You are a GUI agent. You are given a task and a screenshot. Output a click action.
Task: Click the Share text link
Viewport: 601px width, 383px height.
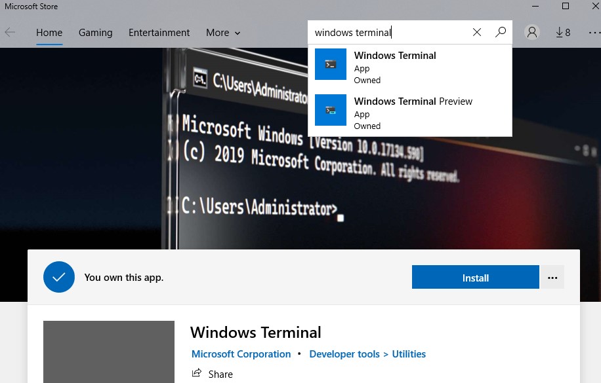click(x=220, y=374)
